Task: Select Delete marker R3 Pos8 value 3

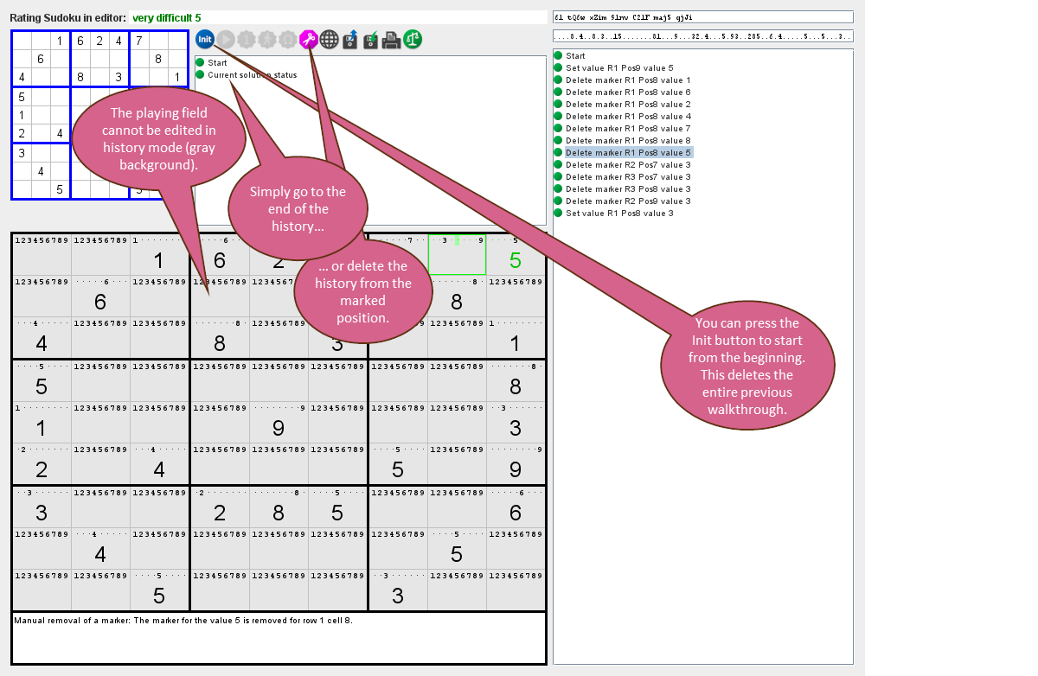Action: [x=628, y=189]
